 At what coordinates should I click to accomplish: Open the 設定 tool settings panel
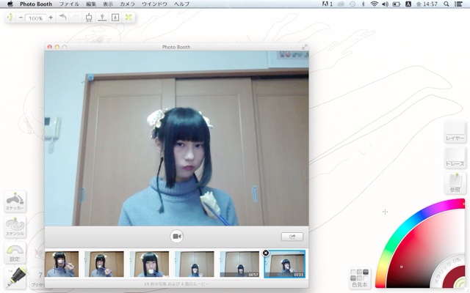[15, 253]
